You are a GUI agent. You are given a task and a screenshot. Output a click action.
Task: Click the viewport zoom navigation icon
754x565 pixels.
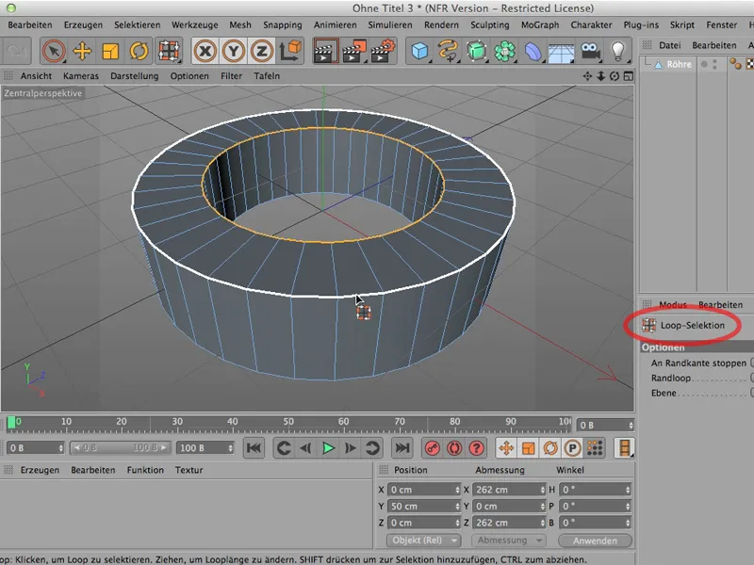click(600, 76)
